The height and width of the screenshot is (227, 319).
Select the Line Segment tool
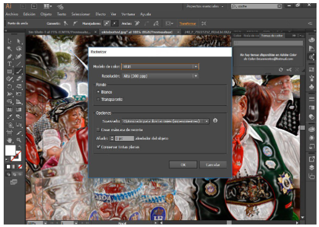(19, 64)
